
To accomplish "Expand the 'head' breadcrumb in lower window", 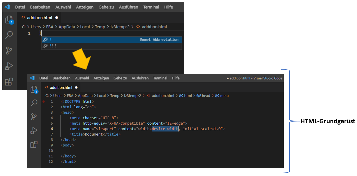I will [206, 96].
